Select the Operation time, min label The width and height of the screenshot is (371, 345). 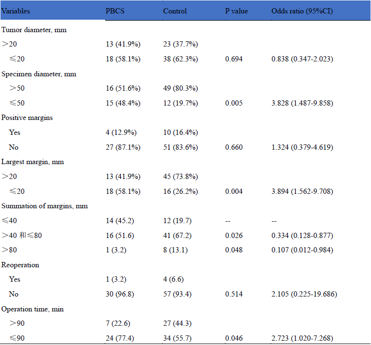coord(33,309)
